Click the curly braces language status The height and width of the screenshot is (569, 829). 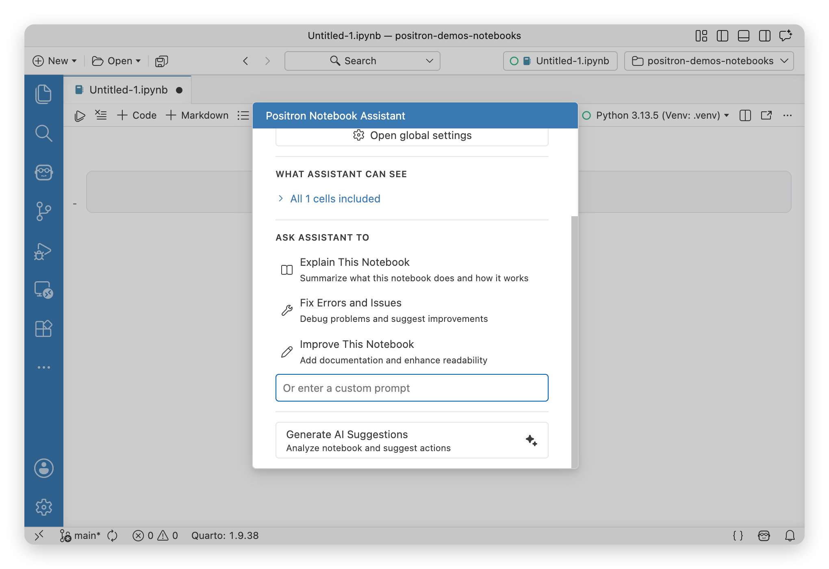pos(738,536)
